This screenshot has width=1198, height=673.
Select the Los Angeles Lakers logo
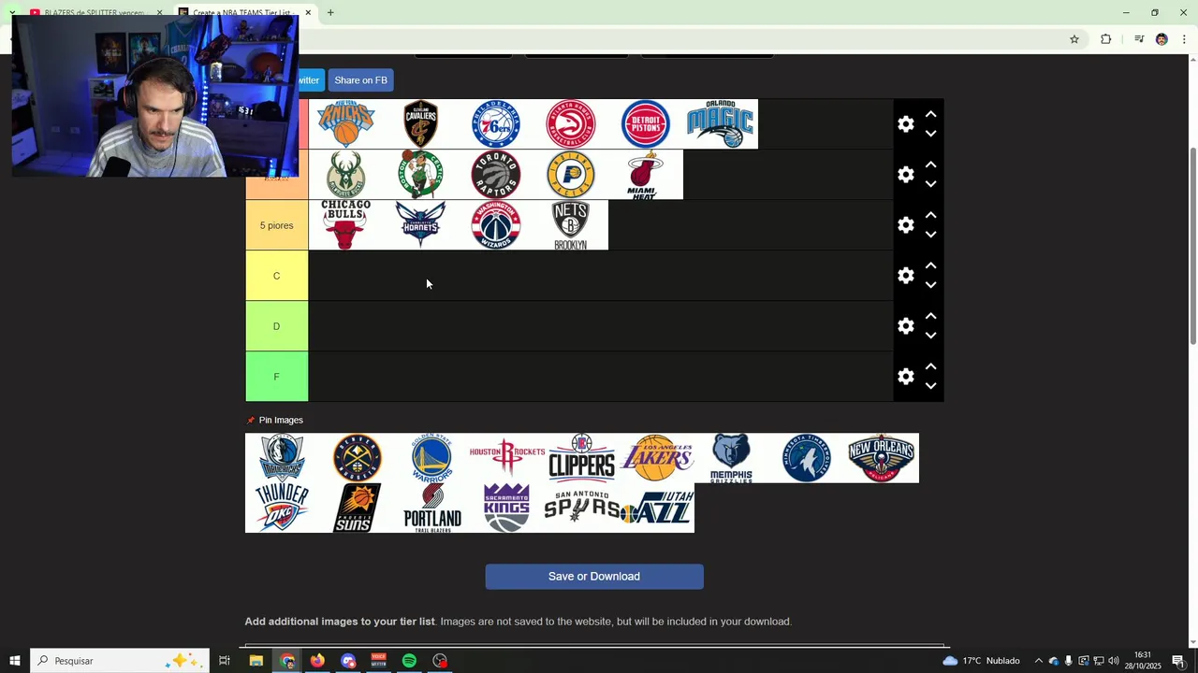657,458
